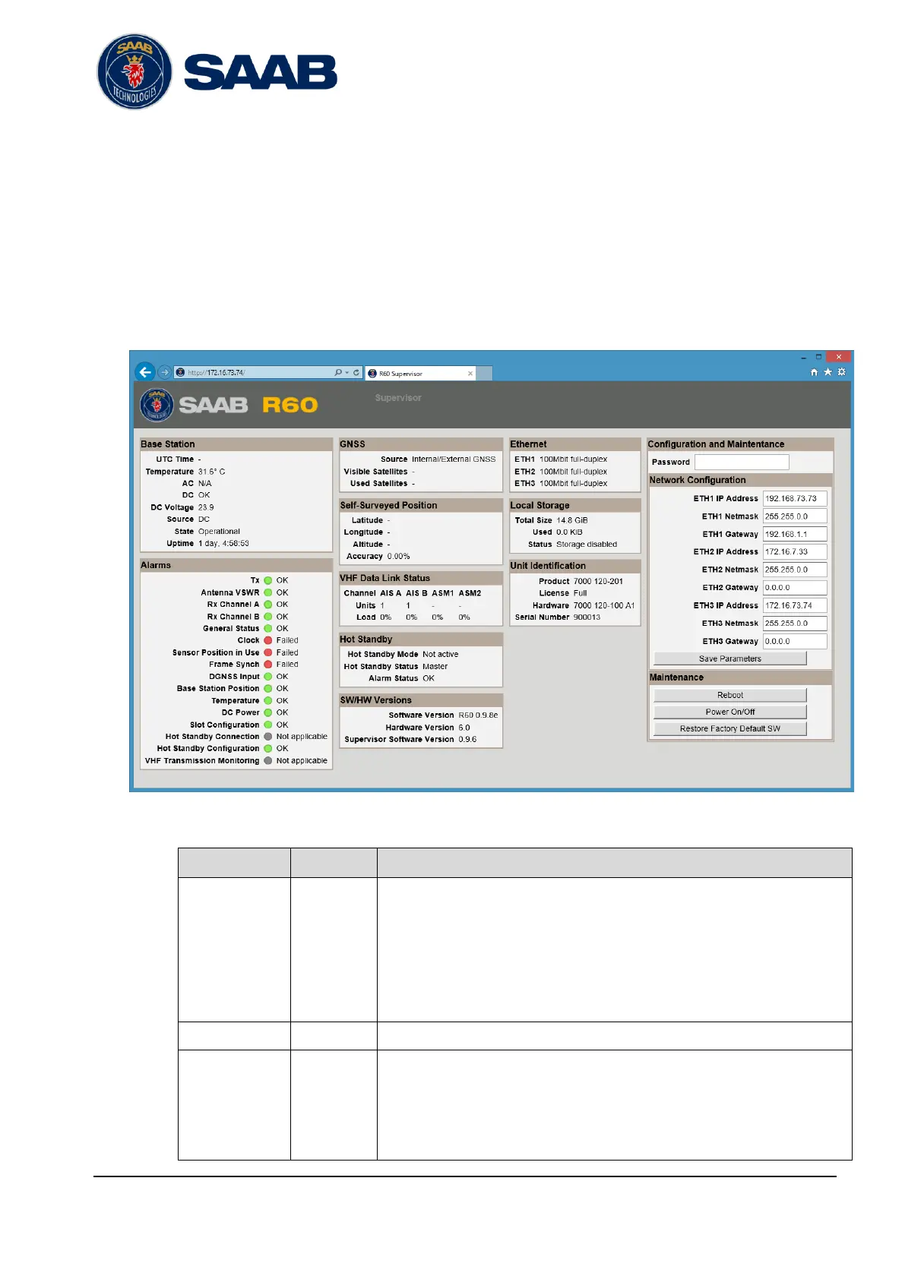Click the DC Power status indicator

pyautogui.click(x=268, y=712)
